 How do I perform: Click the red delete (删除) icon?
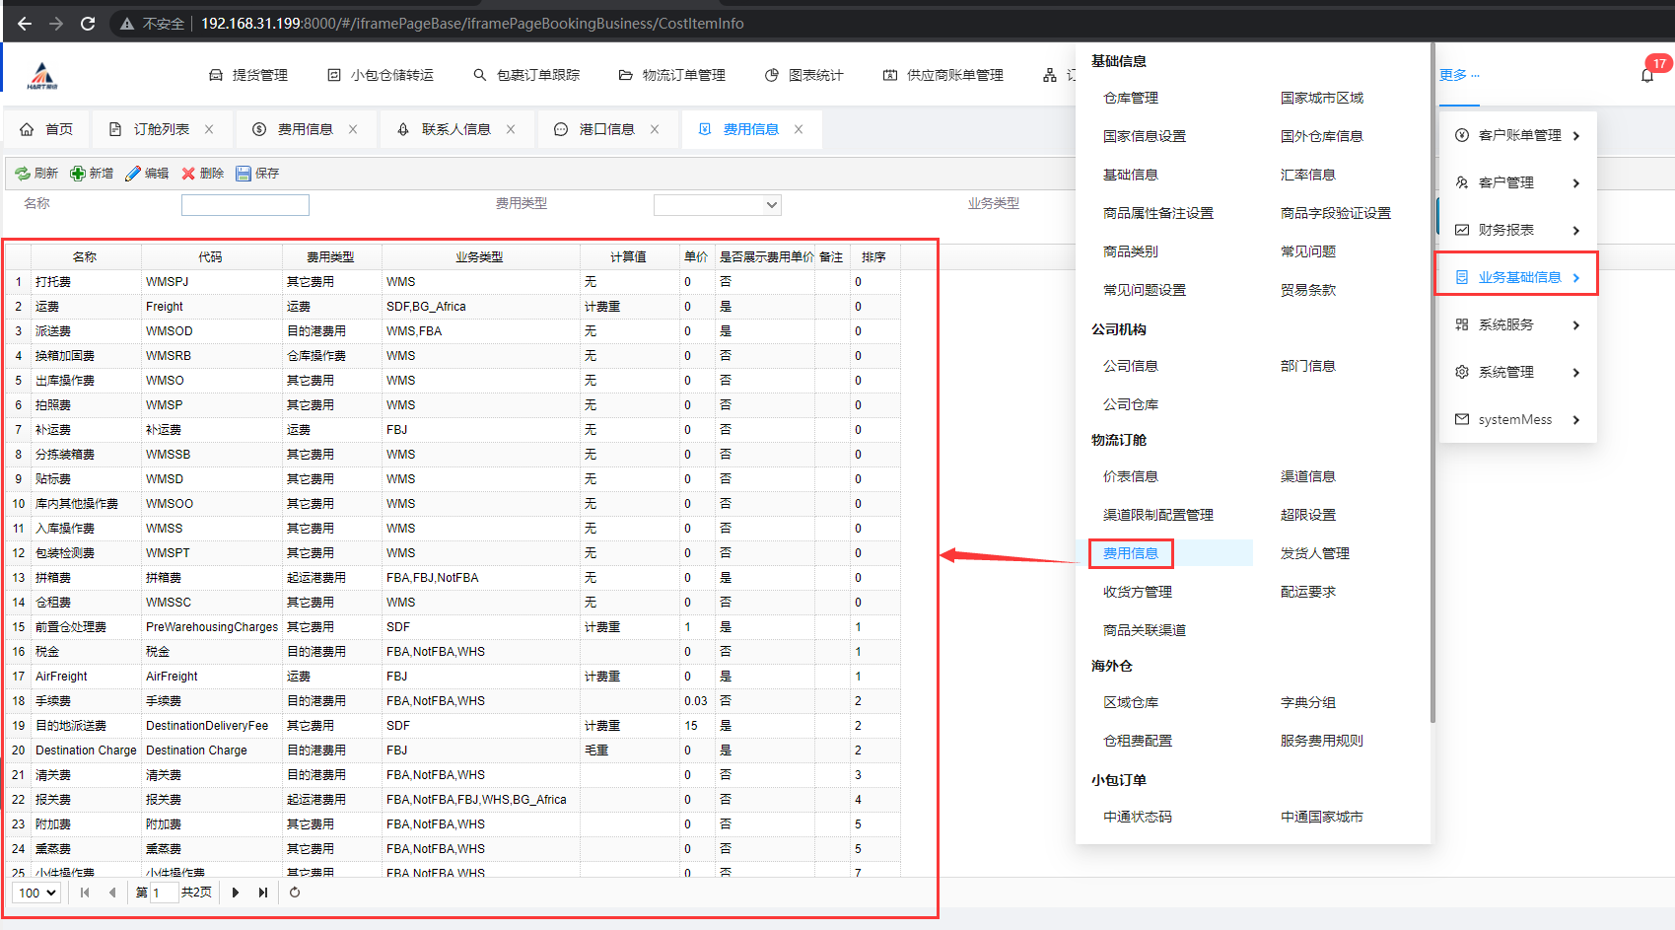tap(188, 174)
